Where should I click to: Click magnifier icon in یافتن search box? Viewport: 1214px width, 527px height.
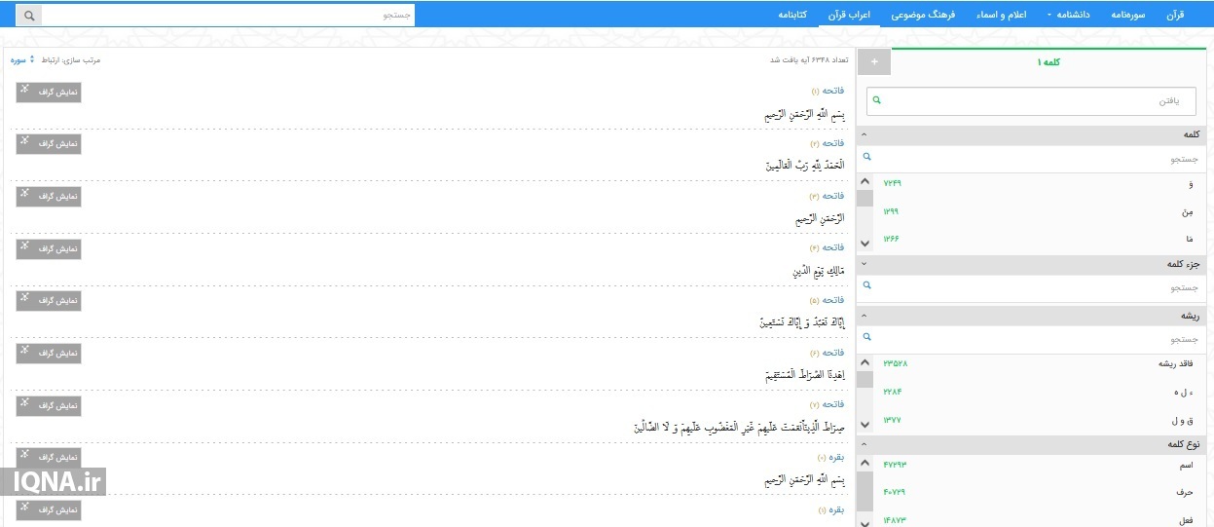pyautogui.click(x=876, y=100)
